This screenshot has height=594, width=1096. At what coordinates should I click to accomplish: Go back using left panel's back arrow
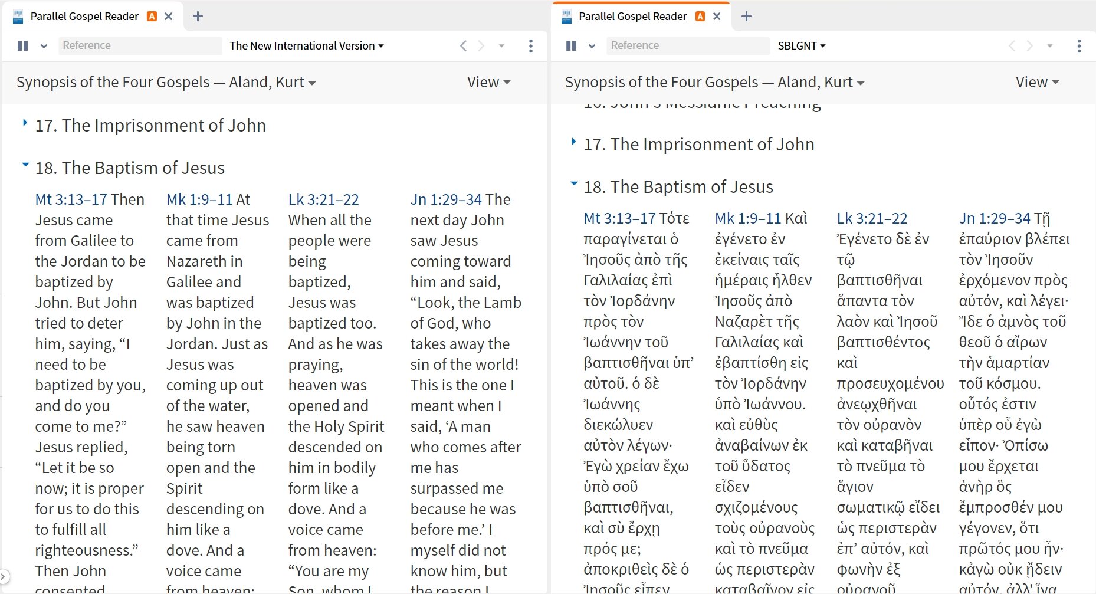(463, 46)
